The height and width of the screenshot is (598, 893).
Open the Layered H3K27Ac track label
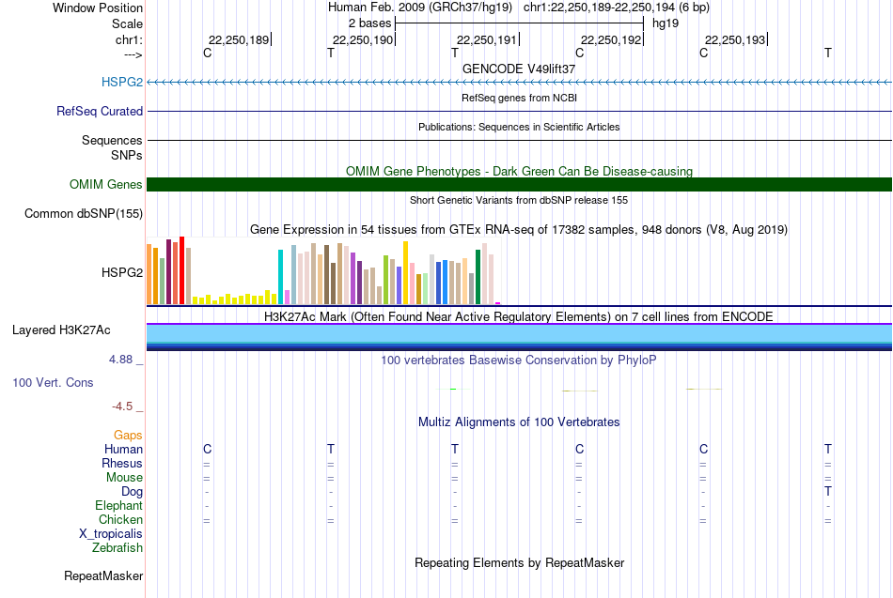61,330
